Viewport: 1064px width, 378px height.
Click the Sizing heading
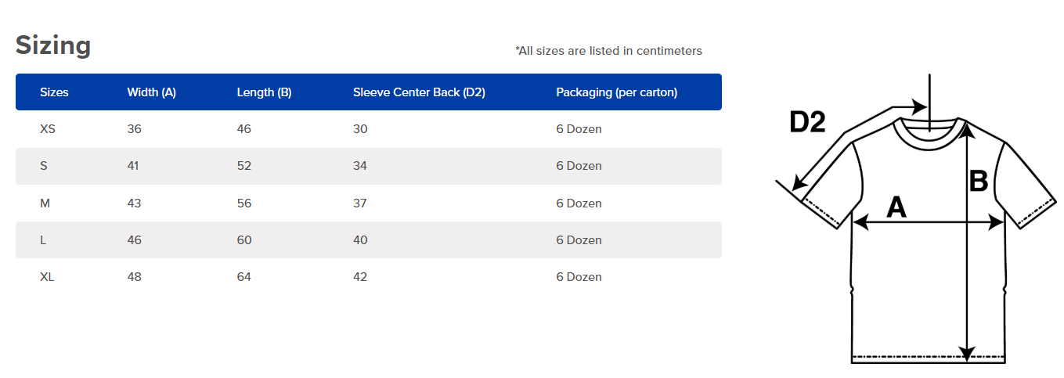[53, 46]
